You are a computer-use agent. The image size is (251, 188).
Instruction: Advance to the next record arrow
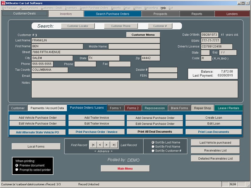tap(106, 145)
